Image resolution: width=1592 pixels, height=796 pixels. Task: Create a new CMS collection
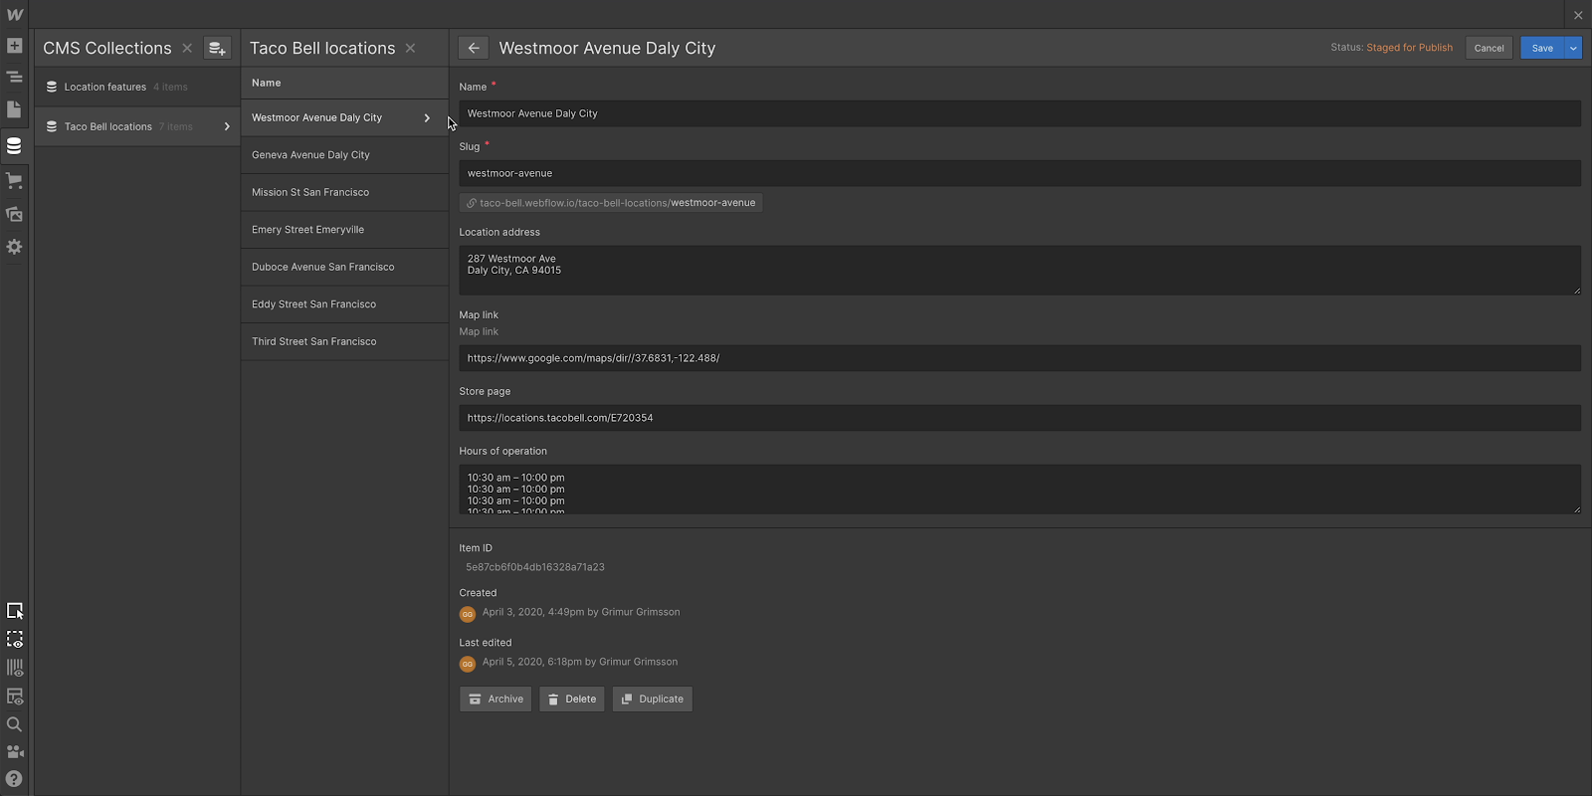tap(217, 48)
